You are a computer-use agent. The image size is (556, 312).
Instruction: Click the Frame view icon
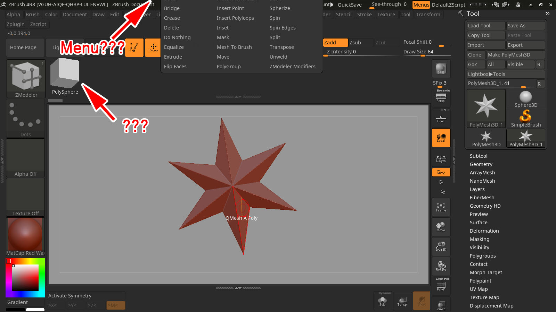441,207
